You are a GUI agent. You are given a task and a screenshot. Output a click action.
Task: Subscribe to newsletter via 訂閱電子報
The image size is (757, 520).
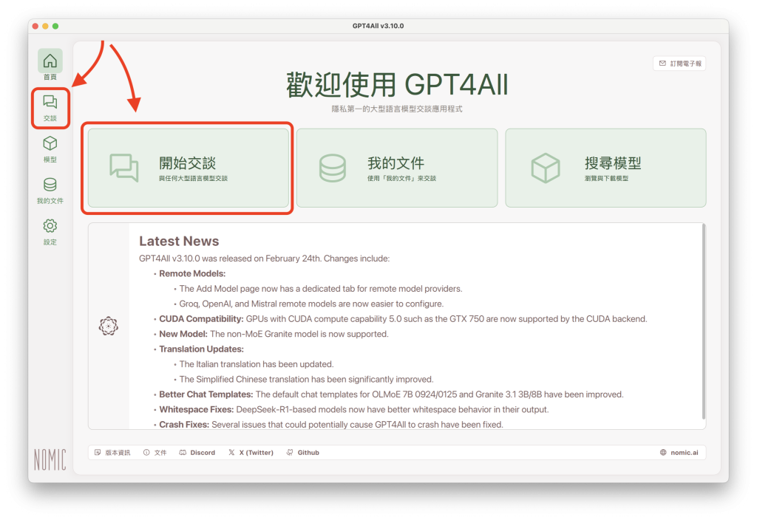pyautogui.click(x=679, y=64)
